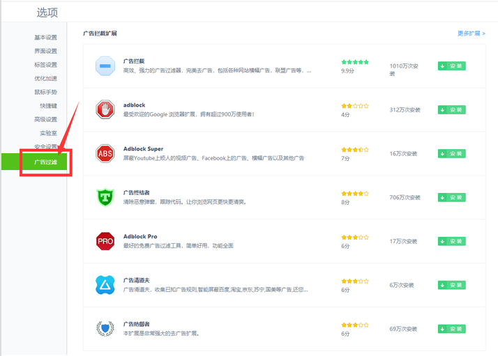Click the 16万次安装 install count
The height and width of the screenshot is (356, 498).
coord(403,153)
